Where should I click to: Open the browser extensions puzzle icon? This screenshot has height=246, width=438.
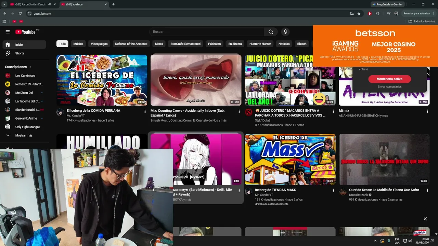pos(377,14)
